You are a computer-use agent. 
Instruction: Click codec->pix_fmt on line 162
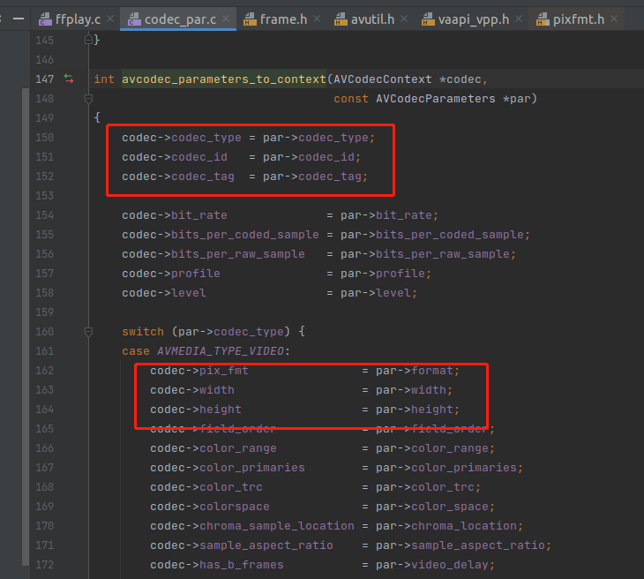(199, 370)
